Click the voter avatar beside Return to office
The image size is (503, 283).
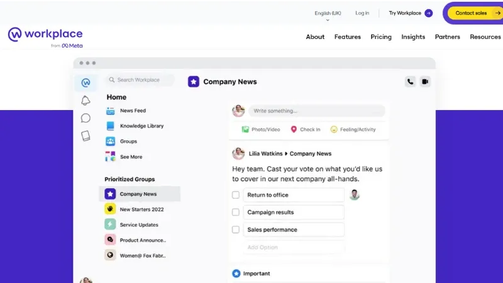coord(355,195)
